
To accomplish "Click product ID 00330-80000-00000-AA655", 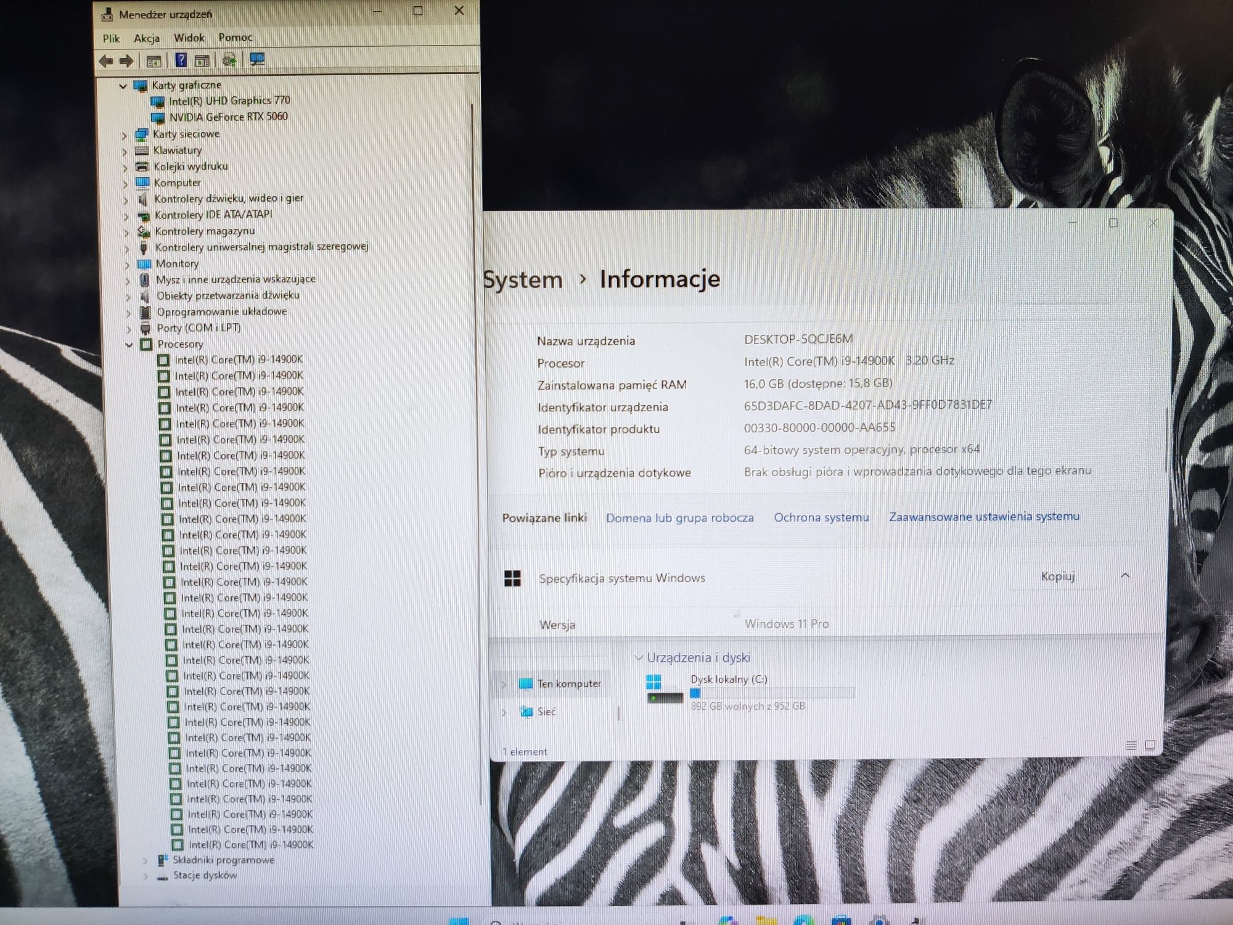I will (820, 427).
